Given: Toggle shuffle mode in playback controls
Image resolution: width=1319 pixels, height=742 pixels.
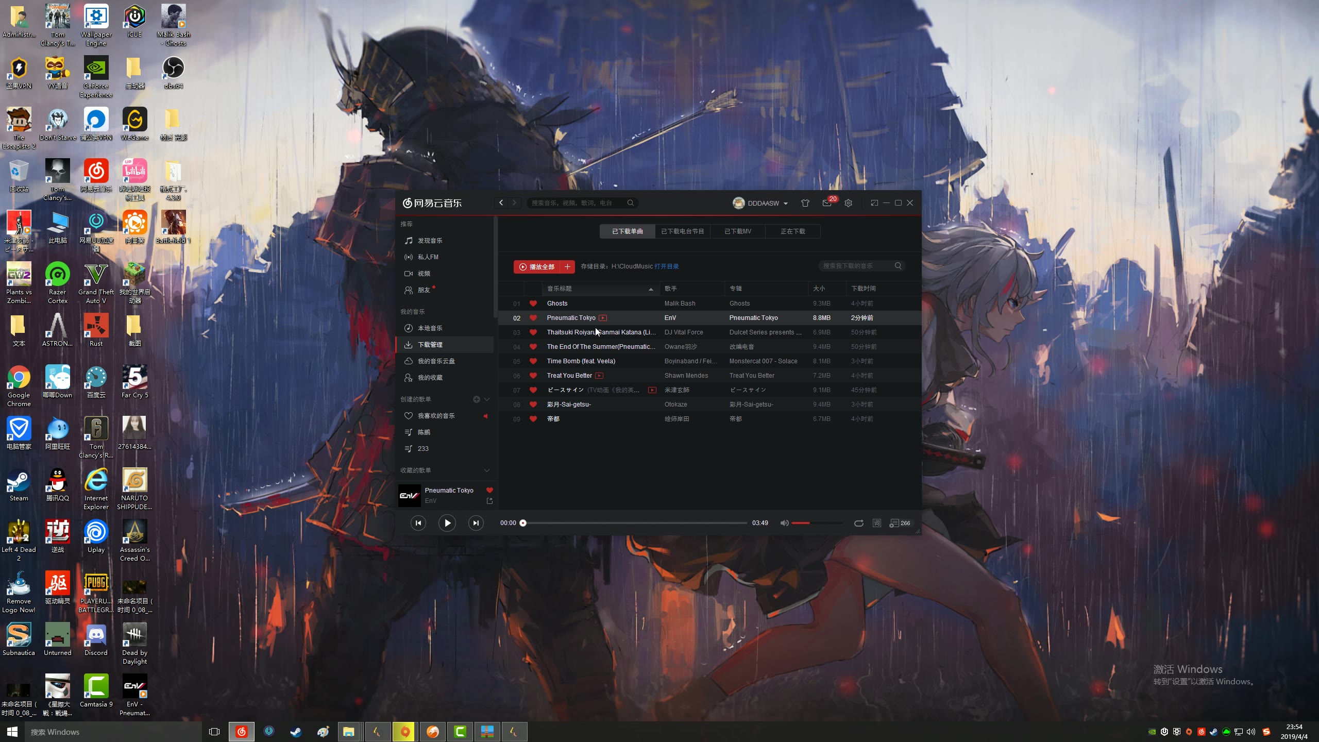Looking at the screenshot, I should 859,523.
